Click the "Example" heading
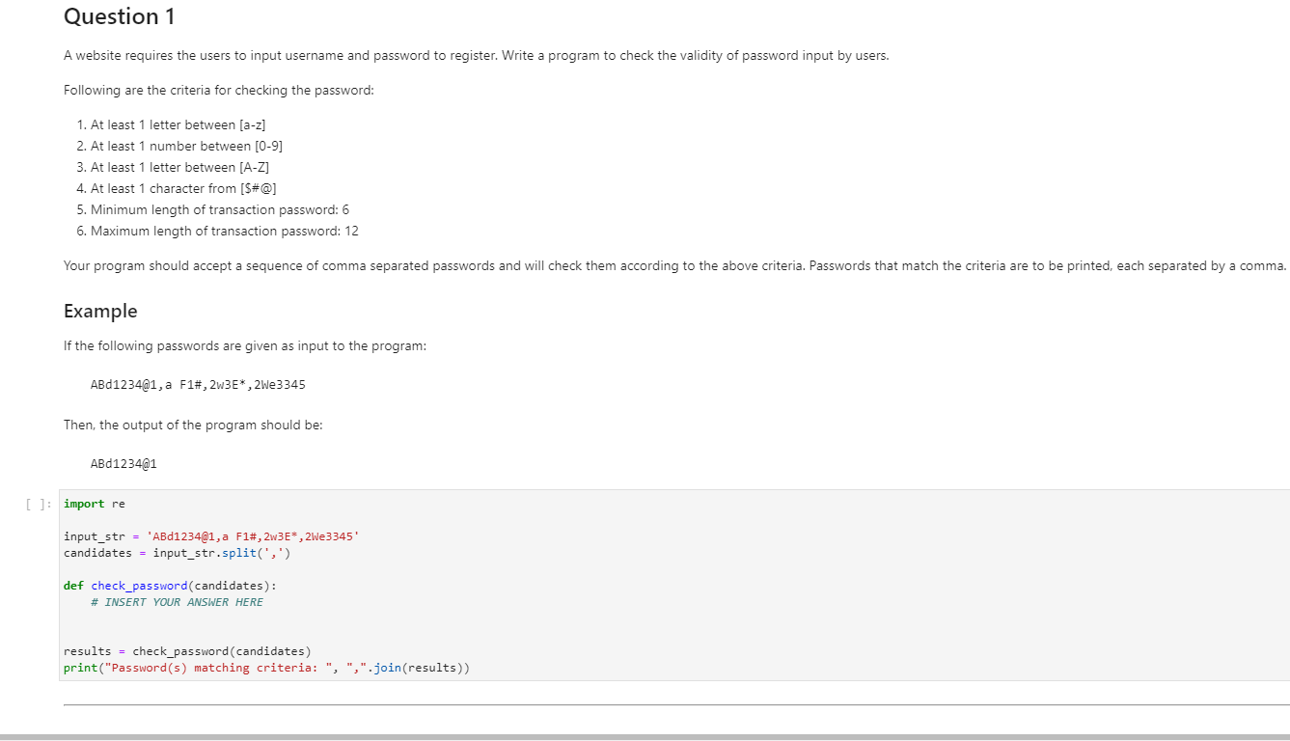This screenshot has height=741, width=1290. pos(100,311)
